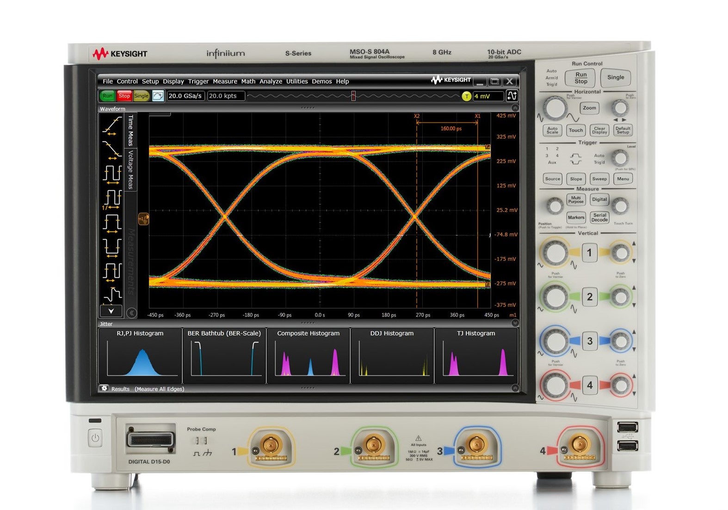Image resolution: width=728 pixels, height=510 pixels.
Task: Toggle channel 1 with front-panel button
Action: (589, 253)
